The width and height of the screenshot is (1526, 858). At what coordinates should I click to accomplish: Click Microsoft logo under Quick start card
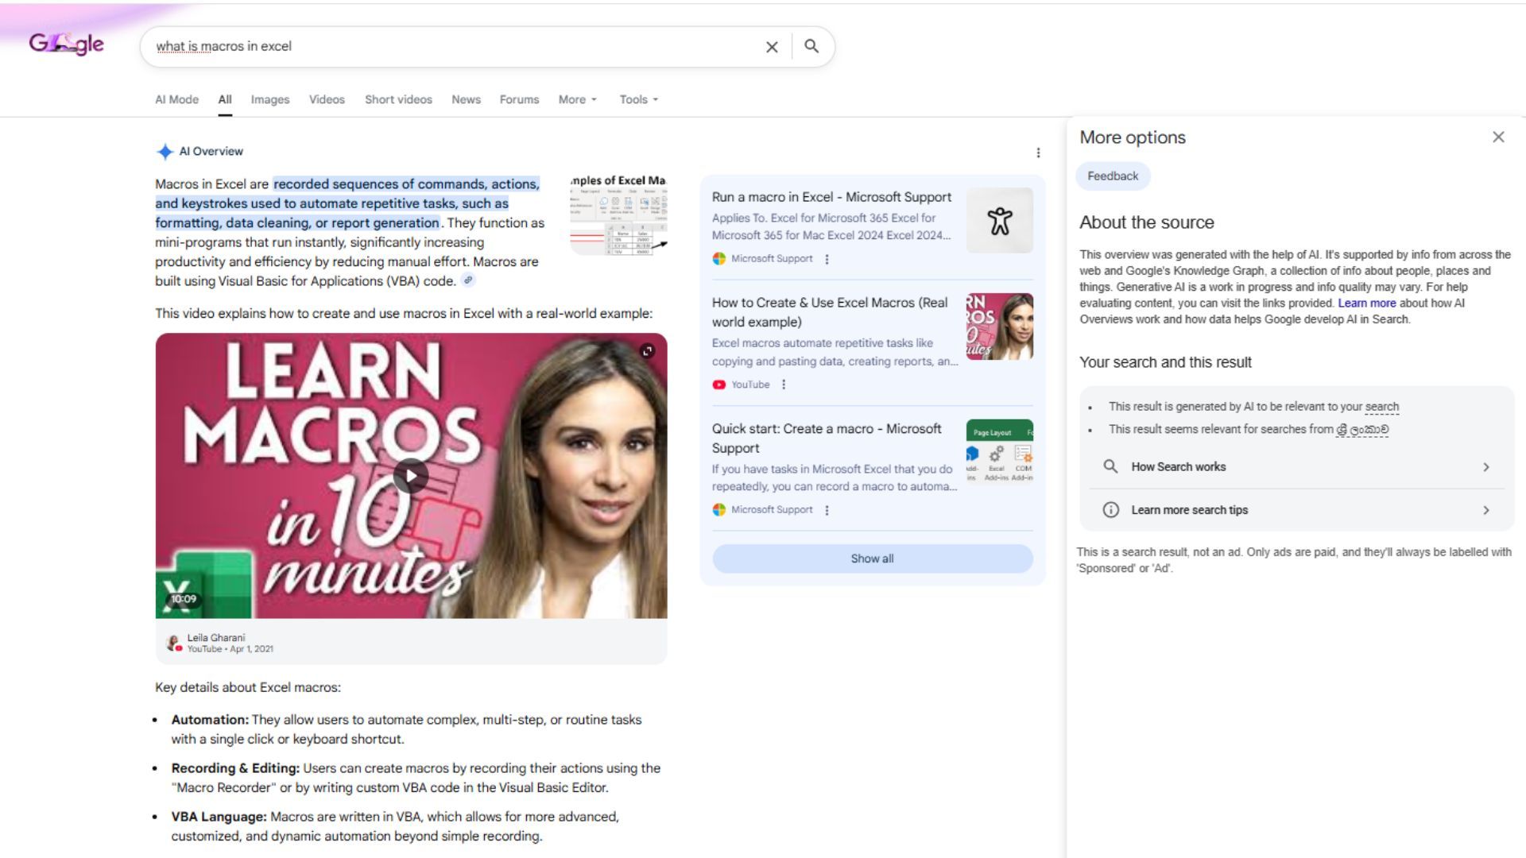point(718,510)
